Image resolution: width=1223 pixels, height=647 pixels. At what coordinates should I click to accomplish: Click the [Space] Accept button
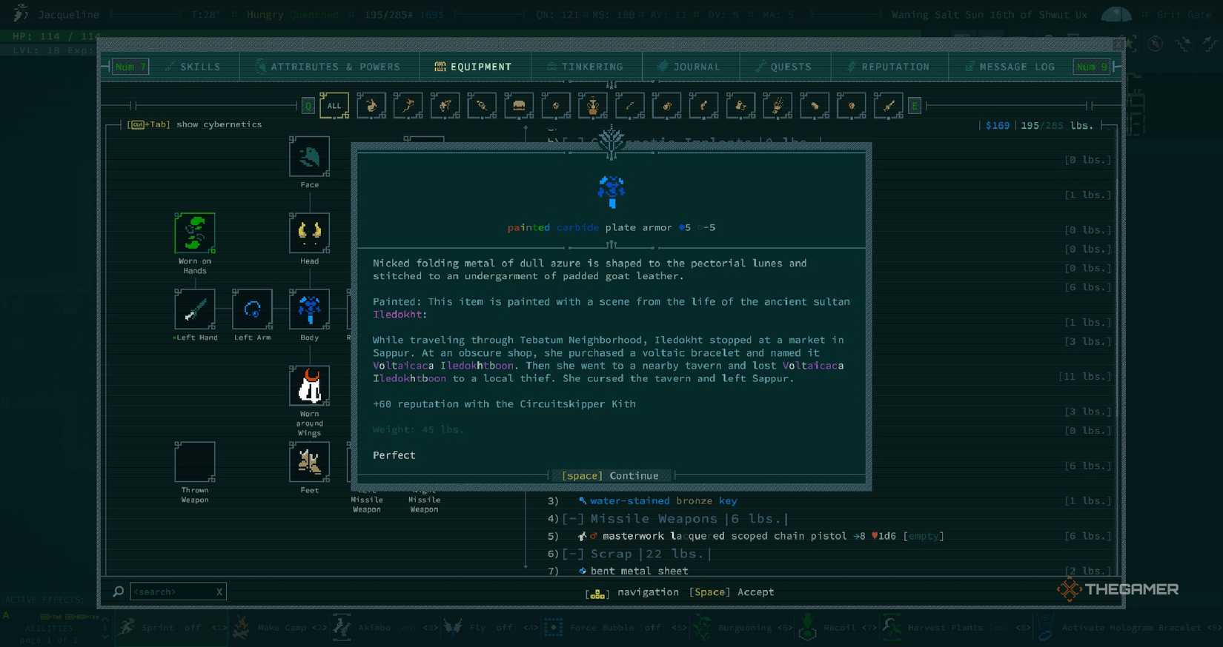pyautogui.click(x=732, y=592)
